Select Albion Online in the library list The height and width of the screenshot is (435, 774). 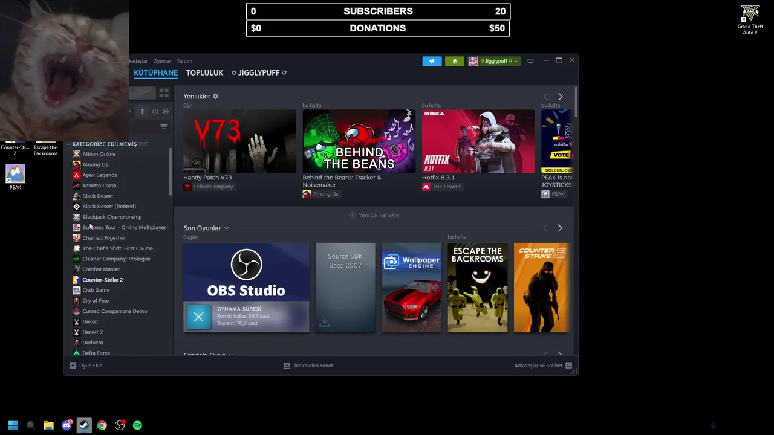coord(99,154)
